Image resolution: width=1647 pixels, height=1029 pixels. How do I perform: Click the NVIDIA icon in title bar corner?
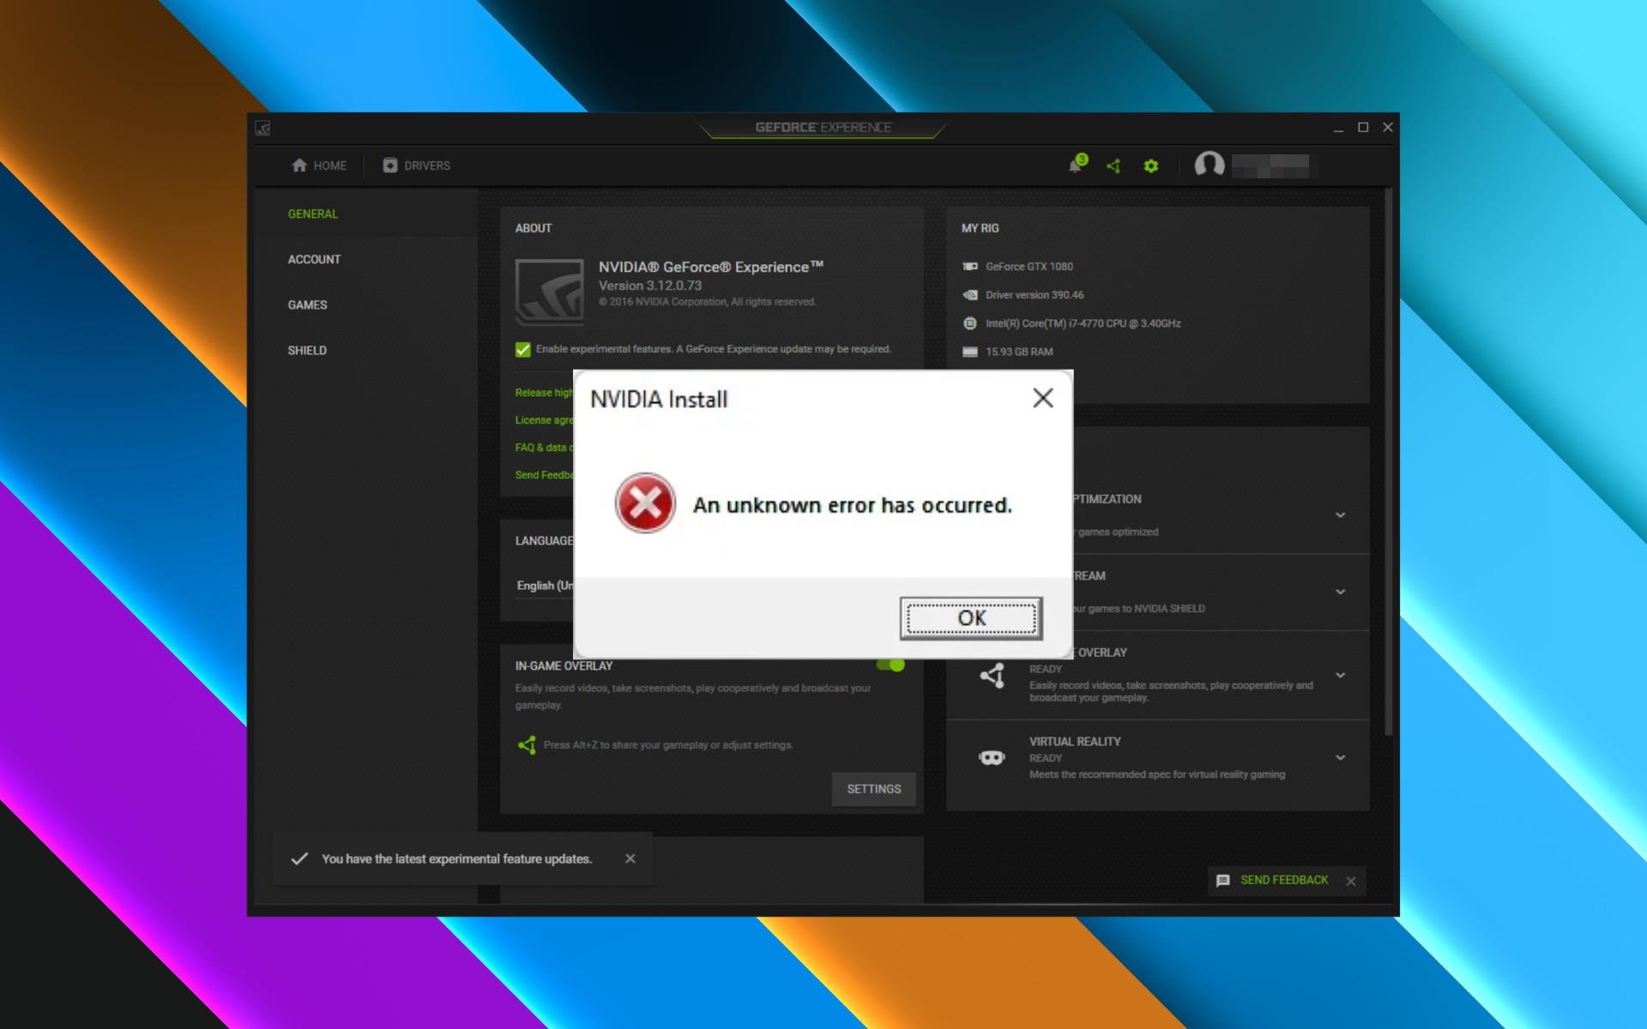pos(263,128)
